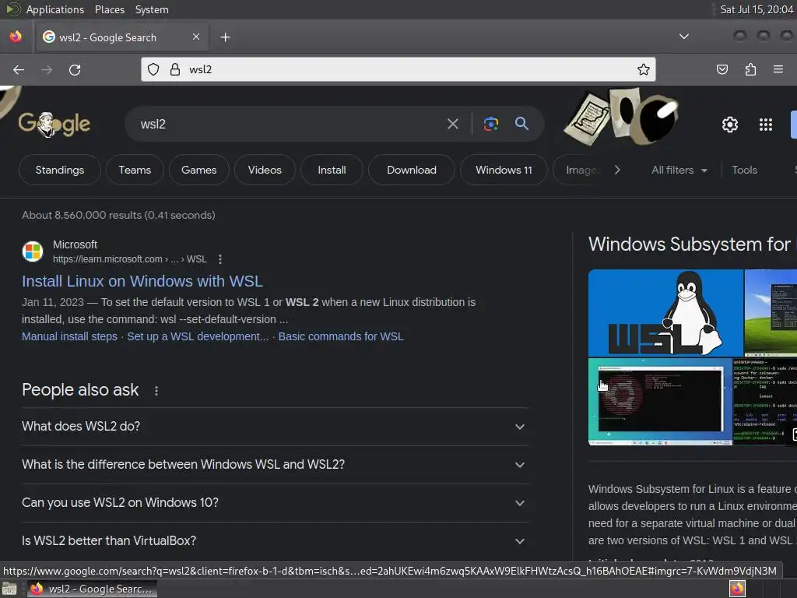Open the WSL terminal window screenshot thumbnail
Screen dimensions: 797x598
[660, 402]
